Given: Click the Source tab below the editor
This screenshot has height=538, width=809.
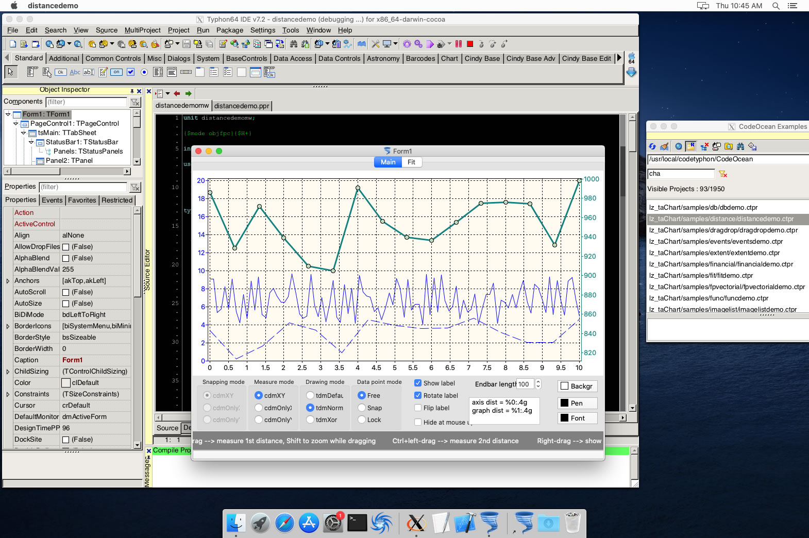Looking at the screenshot, I should 167,428.
